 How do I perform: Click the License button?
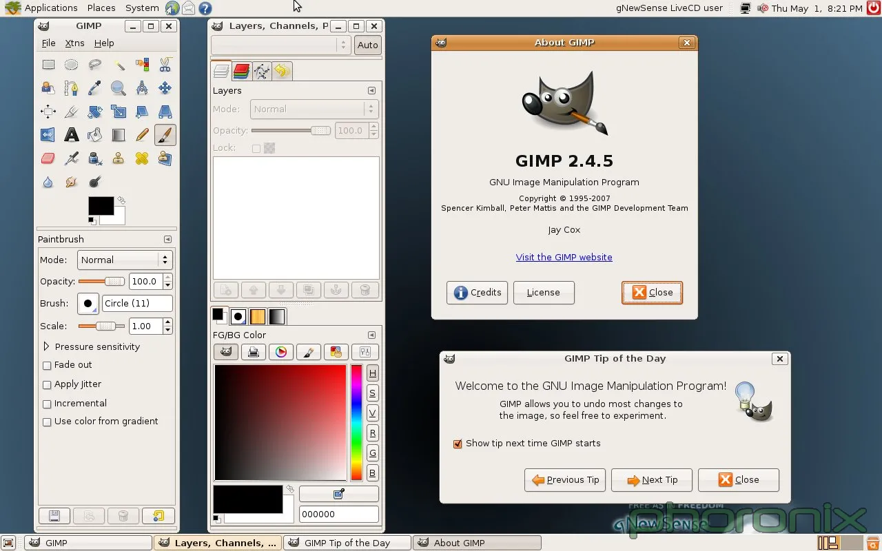click(x=544, y=293)
